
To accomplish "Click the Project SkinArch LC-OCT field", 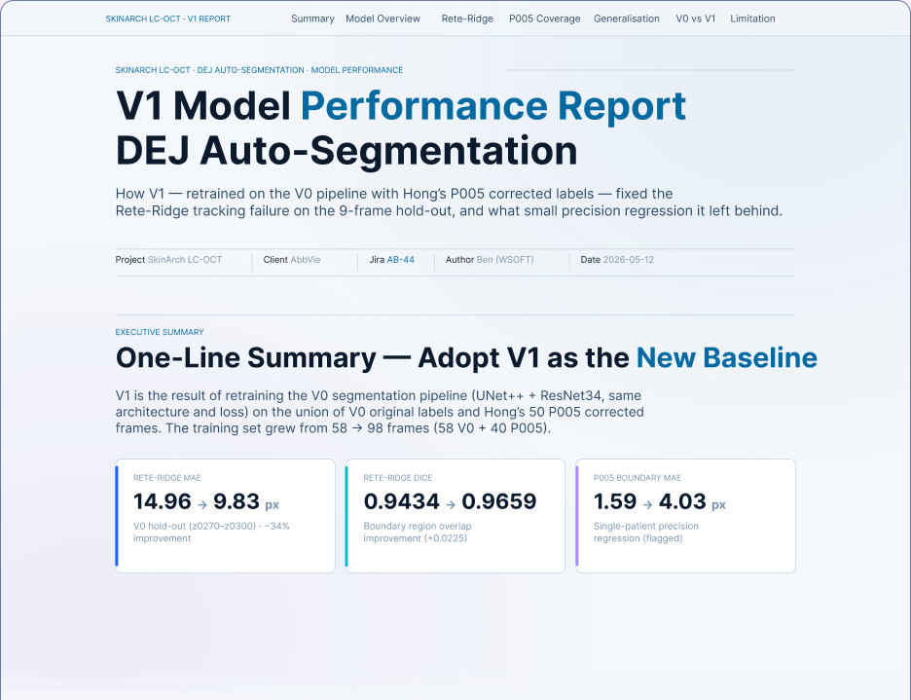I will (168, 260).
